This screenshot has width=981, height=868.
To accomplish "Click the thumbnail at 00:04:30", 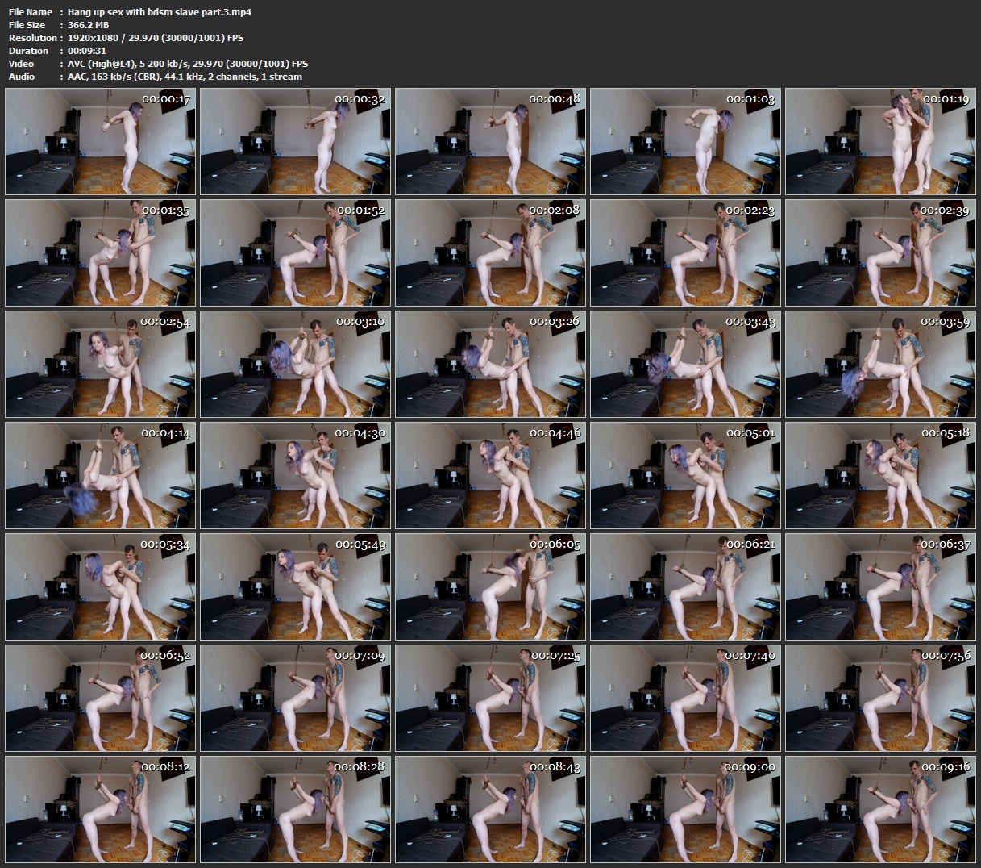I will 295,476.
